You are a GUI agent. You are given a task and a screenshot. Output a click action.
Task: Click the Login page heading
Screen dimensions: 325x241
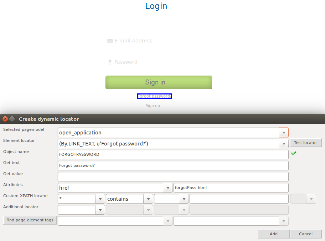(156, 6)
